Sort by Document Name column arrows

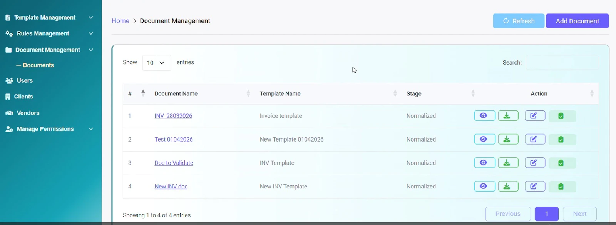pyautogui.click(x=248, y=93)
